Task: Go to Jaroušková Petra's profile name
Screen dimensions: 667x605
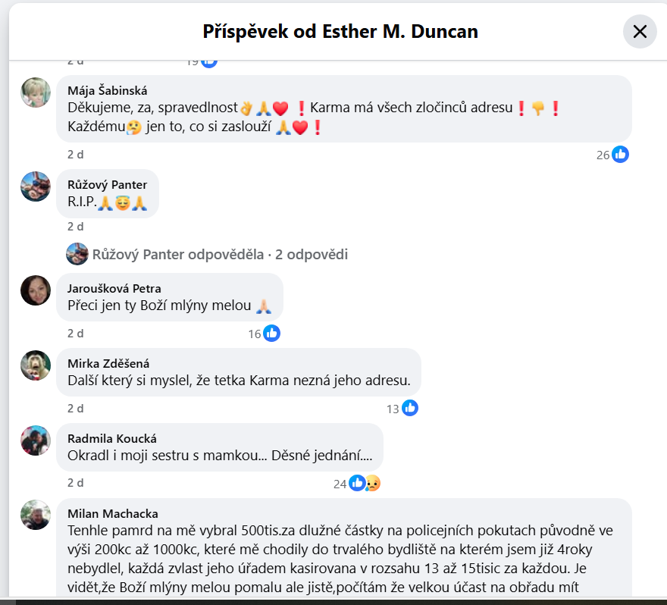Action: pyautogui.click(x=114, y=288)
